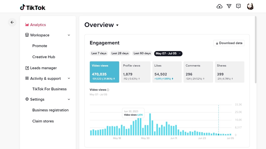Click the 470,035 video views value

(99, 74)
